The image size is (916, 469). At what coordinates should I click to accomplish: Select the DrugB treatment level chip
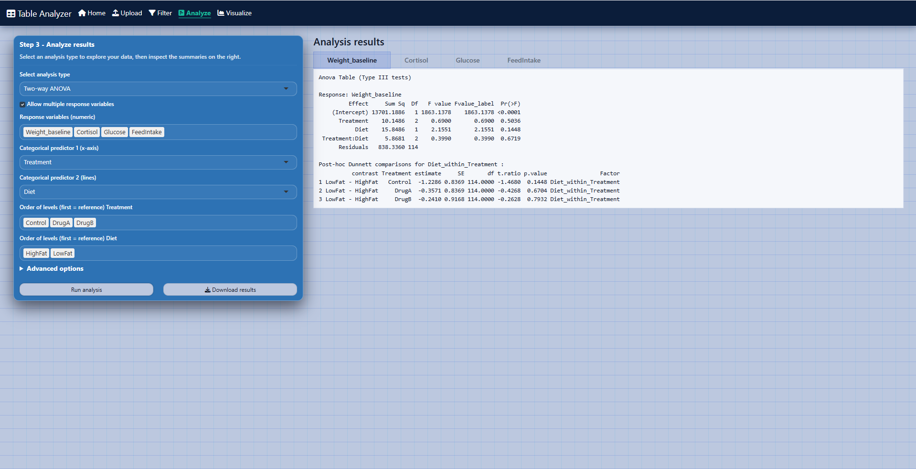tap(85, 223)
